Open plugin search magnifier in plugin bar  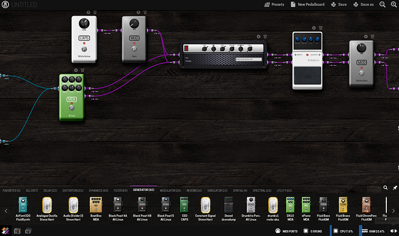(x=386, y=188)
